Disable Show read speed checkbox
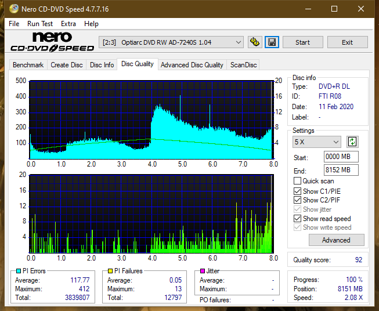Screen dimensions: 379x311 [297, 218]
